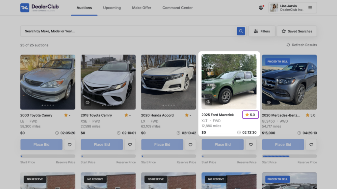Screen dimensions: 337x189
Task: Click the clock icon next to 02:13:30
Action: [239, 132]
